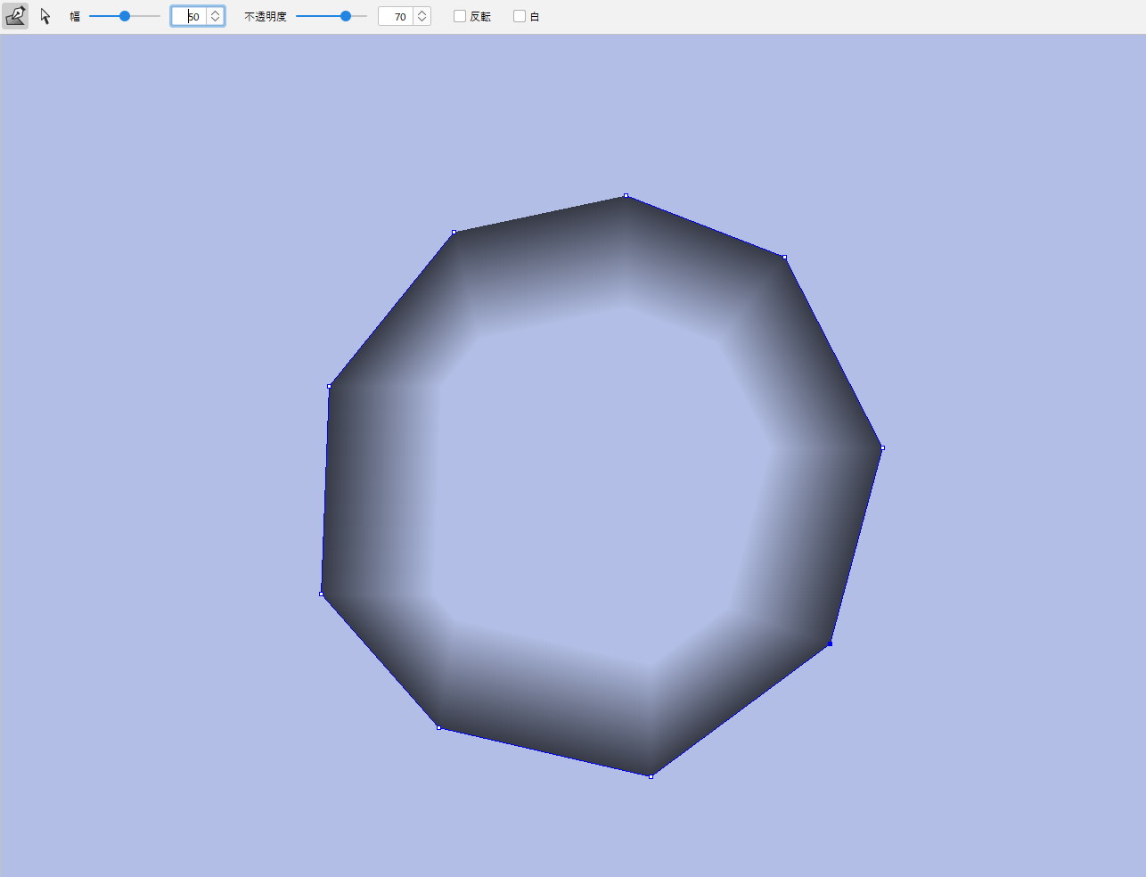The height and width of the screenshot is (877, 1146).
Task: Enable the 反転 invert checkbox
Action: tap(460, 16)
